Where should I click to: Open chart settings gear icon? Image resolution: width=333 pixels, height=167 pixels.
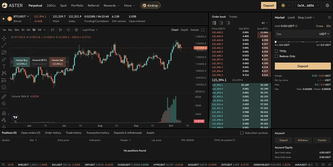[76, 30]
